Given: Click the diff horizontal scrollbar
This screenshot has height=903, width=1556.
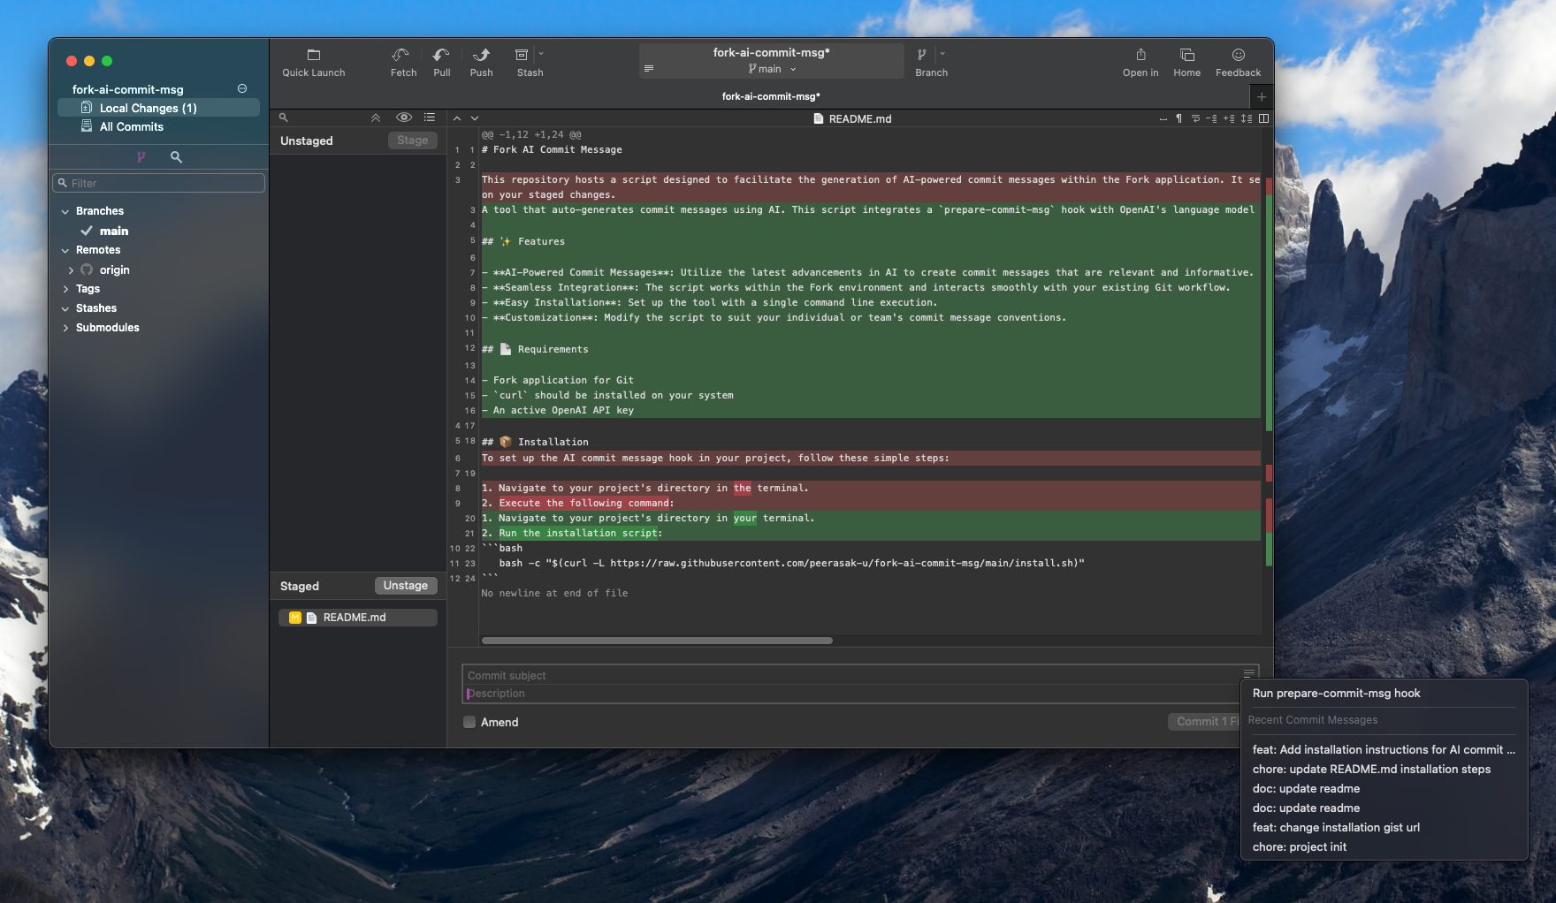Looking at the screenshot, I should click(657, 641).
